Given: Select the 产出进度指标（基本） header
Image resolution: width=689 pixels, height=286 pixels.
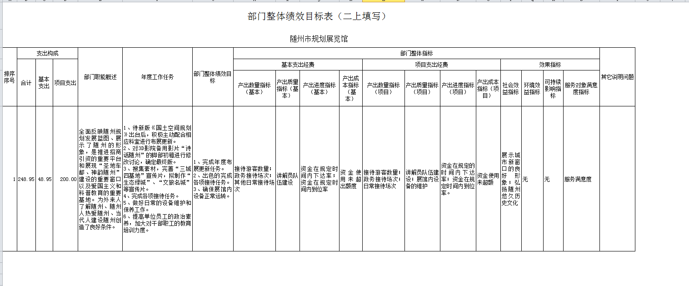Looking at the screenshot, I should point(320,88).
